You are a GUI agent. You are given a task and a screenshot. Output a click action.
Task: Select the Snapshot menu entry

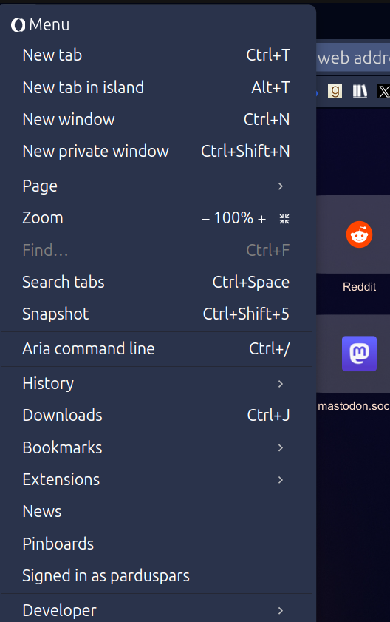coord(157,314)
